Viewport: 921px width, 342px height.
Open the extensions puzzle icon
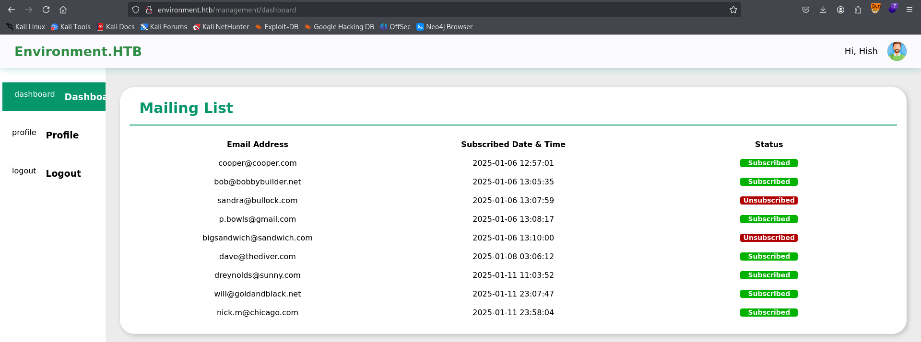858,10
